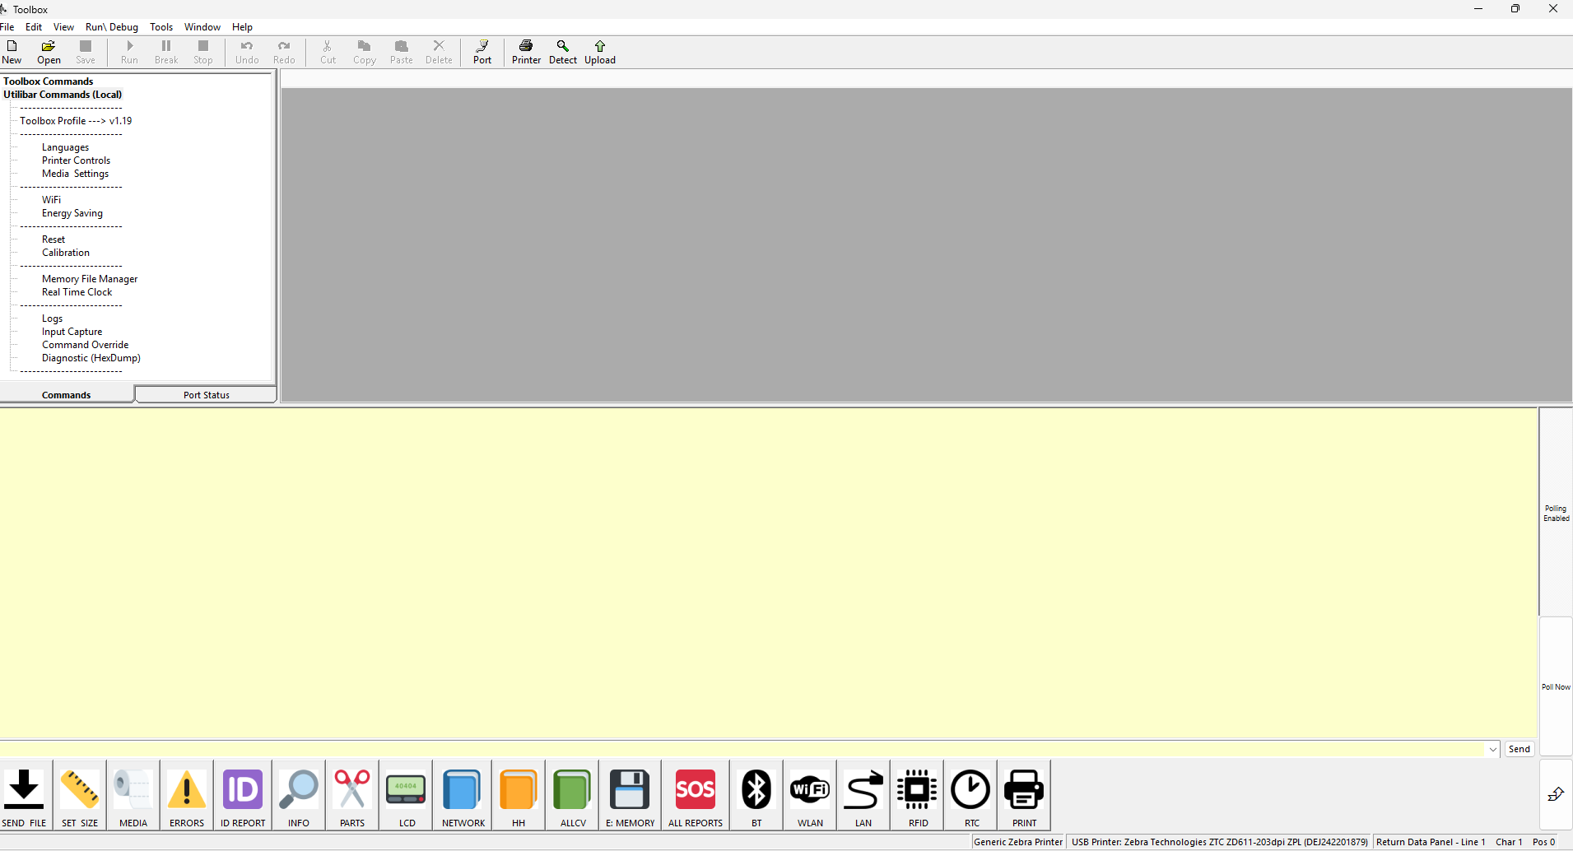Viewport: 1573px width, 851px height.
Task: Select the RFID chip icon
Action: click(x=916, y=793)
